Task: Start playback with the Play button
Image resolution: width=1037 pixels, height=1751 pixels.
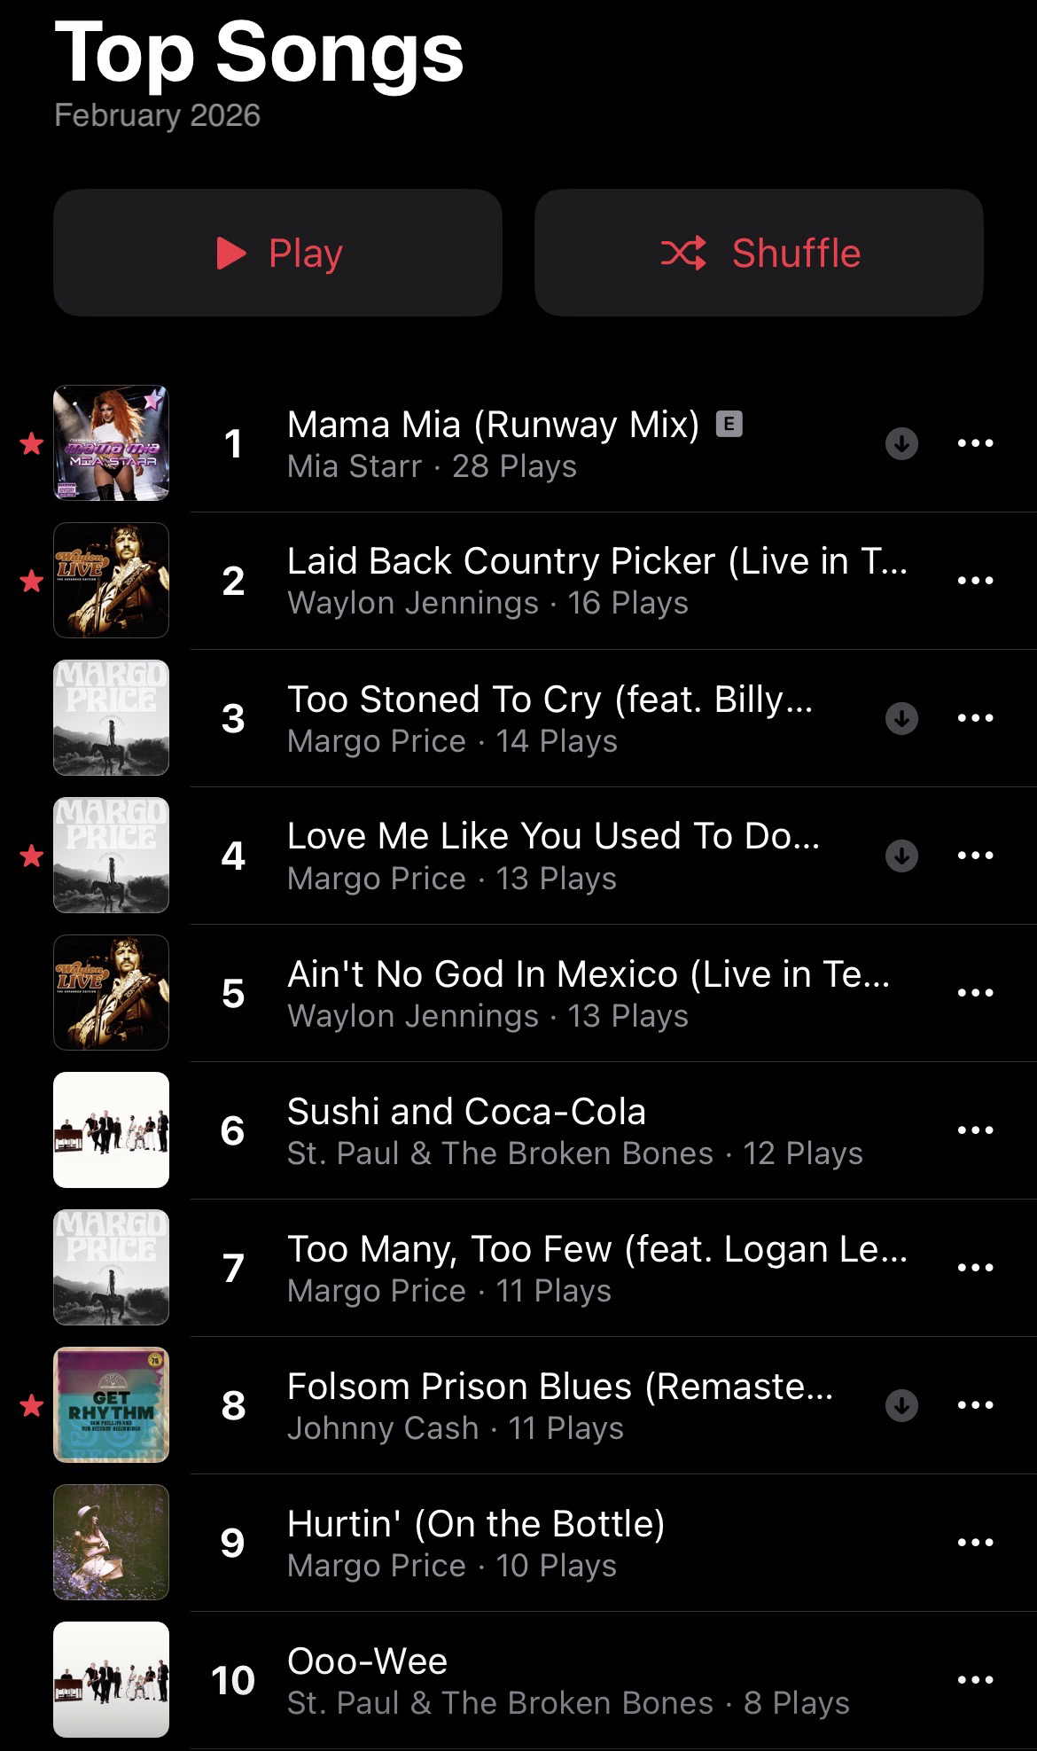Action: [x=277, y=253]
